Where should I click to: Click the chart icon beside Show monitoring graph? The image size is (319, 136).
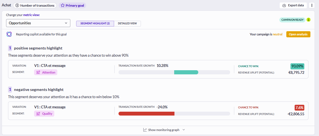click(x=145, y=130)
